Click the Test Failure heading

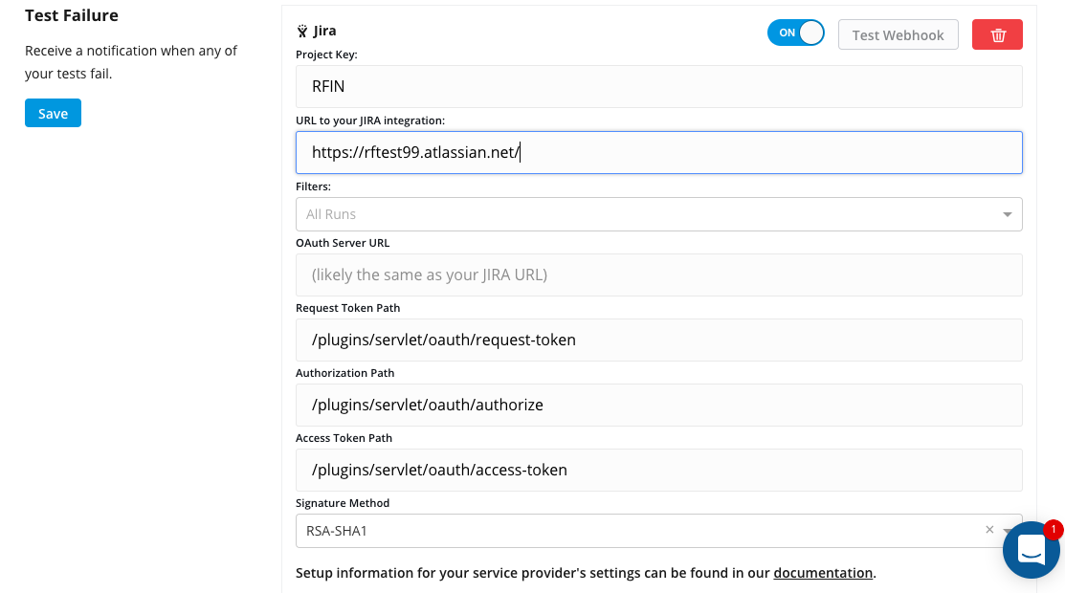[x=72, y=15]
